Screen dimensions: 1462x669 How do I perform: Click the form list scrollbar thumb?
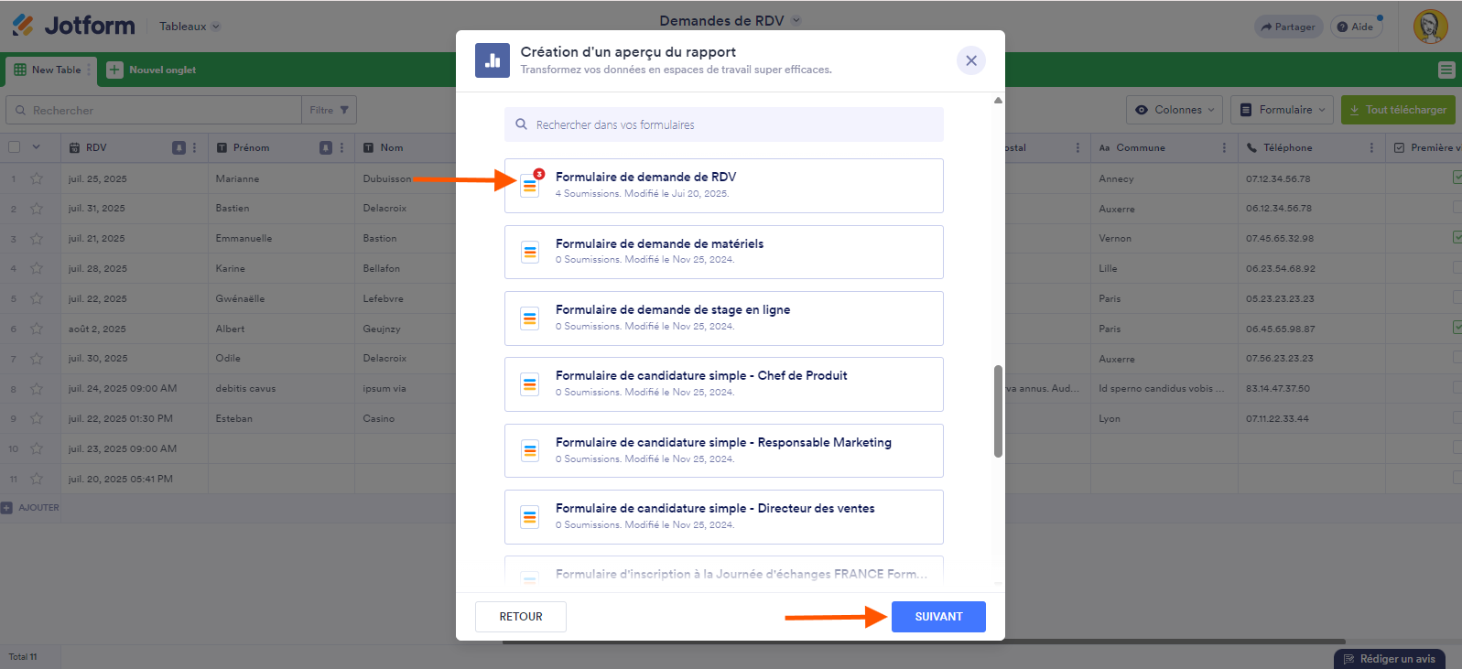pyautogui.click(x=998, y=411)
